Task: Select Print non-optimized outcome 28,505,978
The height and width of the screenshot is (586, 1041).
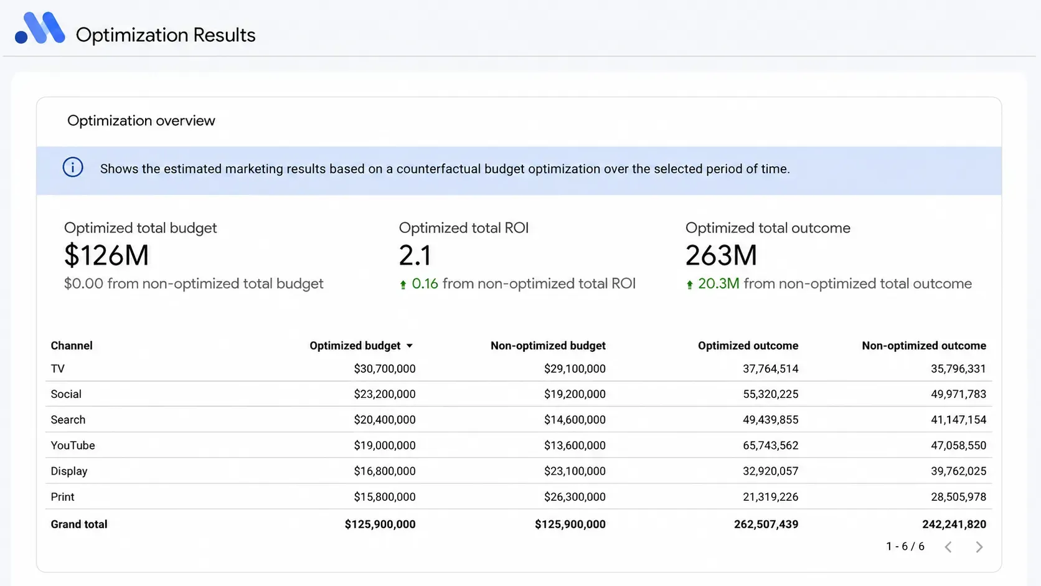Action: pos(959,497)
